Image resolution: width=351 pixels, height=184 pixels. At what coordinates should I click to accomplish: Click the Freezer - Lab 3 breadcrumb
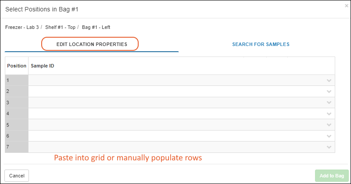[x=22, y=27]
